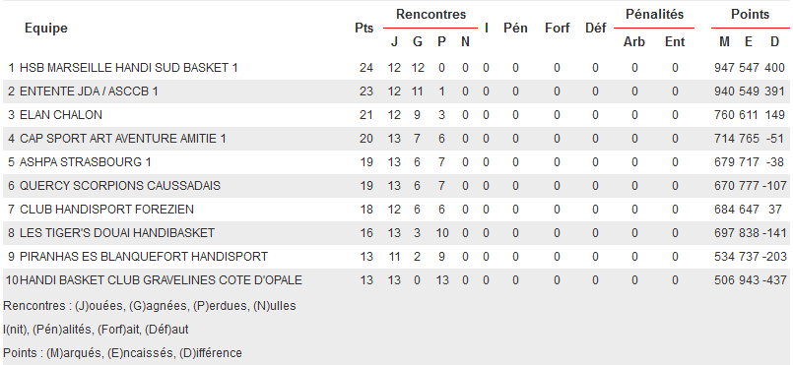
Task: Open ENTENTE JDA / ASCCB 1 team
Action: coord(89,91)
